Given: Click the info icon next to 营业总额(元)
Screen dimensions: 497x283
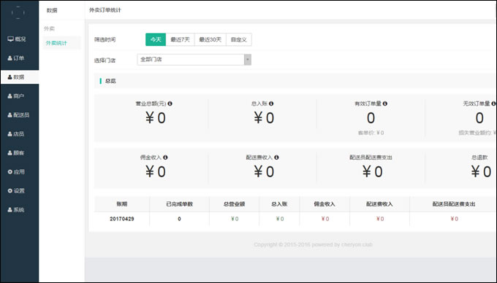Looking at the screenshot, I should [170, 104].
